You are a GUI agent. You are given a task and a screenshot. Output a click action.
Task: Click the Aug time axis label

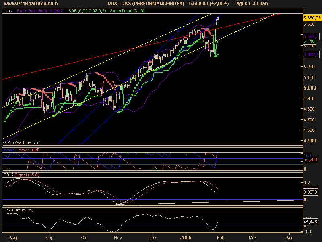[12, 238]
